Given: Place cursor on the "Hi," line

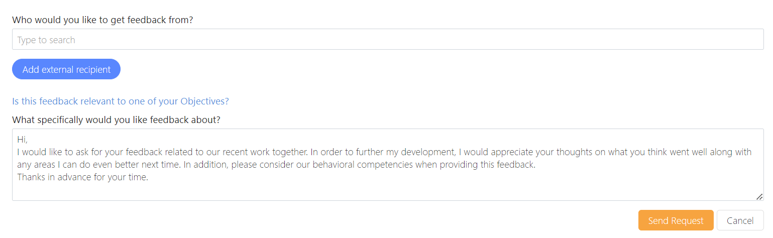Looking at the screenshot, I should (x=22, y=140).
